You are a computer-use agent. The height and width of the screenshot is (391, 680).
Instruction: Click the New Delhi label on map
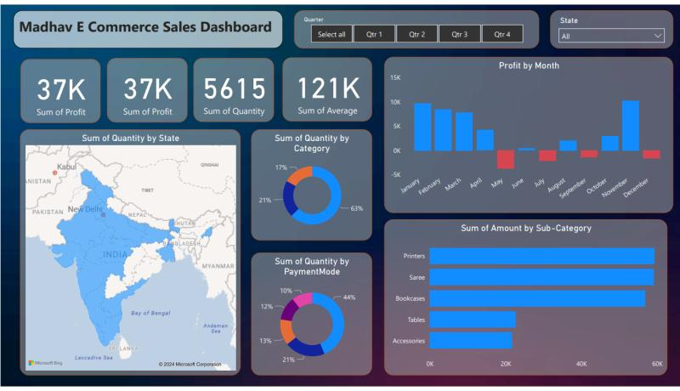point(85,209)
